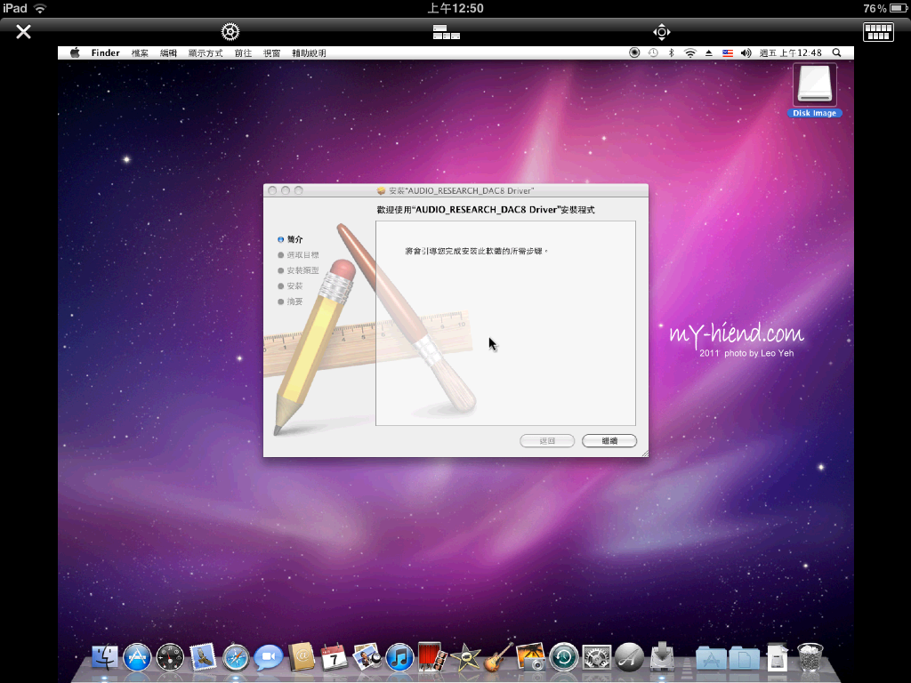Viewport: 911px width, 683px height.
Task: Open iPhoto from the Dock
Action: pyautogui.click(x=530, y=657)
